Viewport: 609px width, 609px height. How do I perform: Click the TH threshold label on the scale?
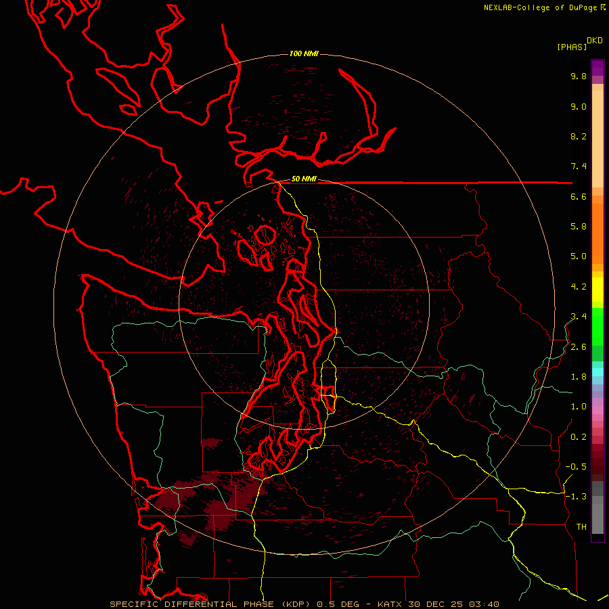point(581,527)
